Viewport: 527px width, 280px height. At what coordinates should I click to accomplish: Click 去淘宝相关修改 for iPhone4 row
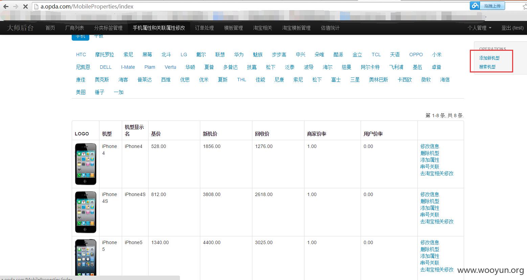437,173
